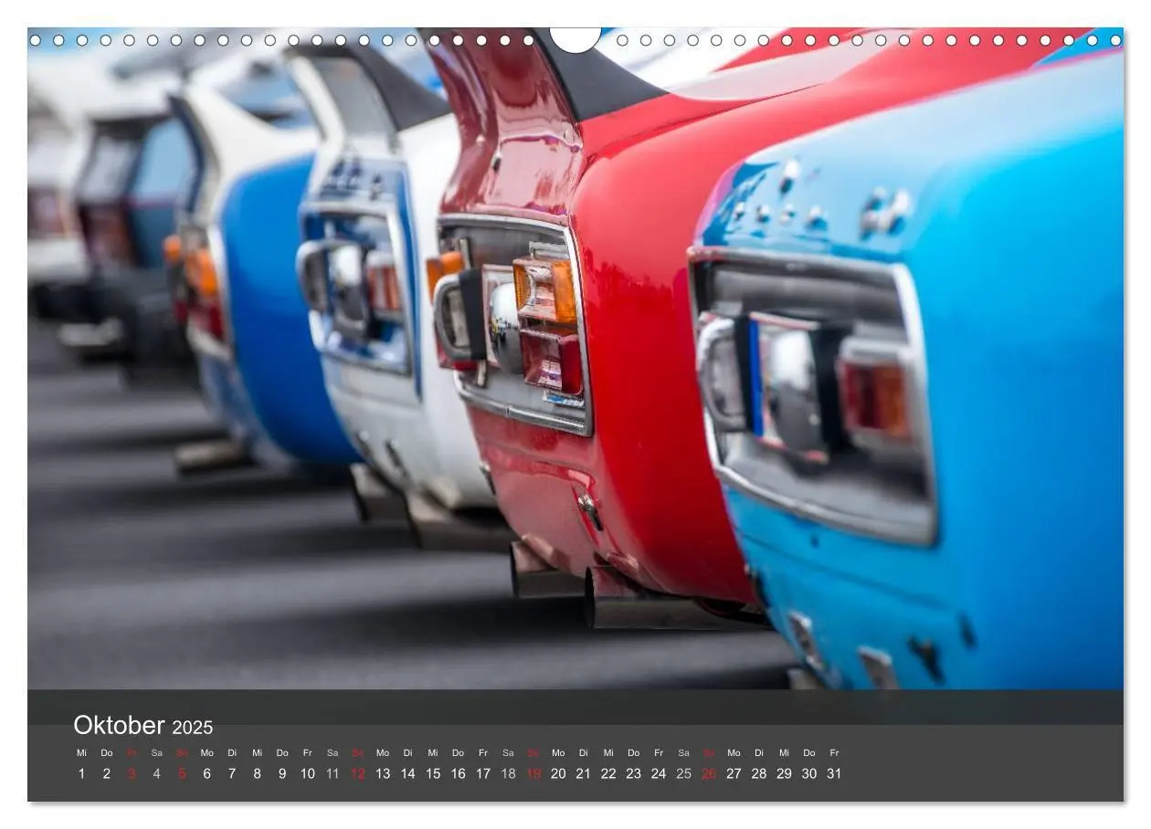This screenshot has height=829, width=1151.
Task: Click Friday date 24
Action: pos(659,773)
